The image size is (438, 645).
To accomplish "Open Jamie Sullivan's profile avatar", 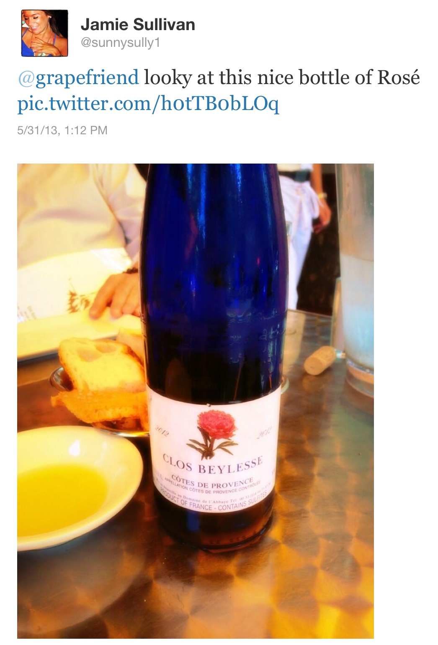I will (45, 33).
